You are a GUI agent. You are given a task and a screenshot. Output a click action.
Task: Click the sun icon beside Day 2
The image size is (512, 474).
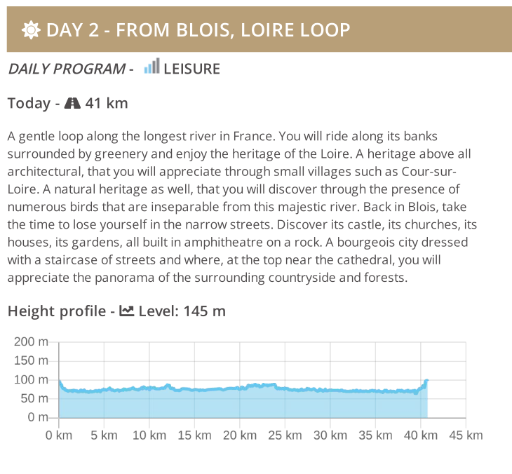(31, 30)
